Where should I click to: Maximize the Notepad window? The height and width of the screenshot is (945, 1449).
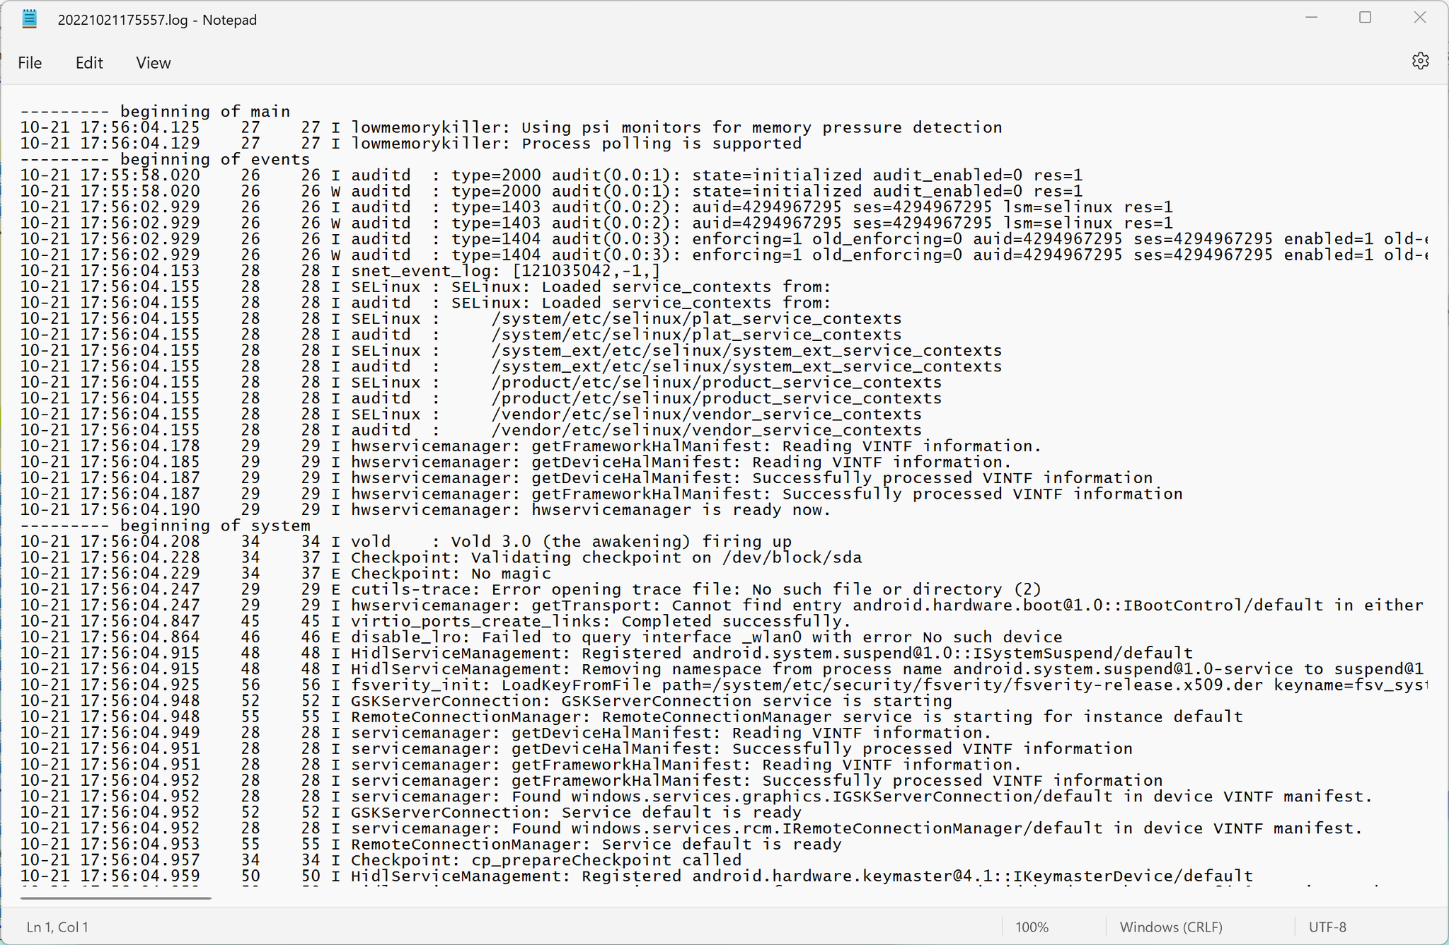pos(1366,17)
